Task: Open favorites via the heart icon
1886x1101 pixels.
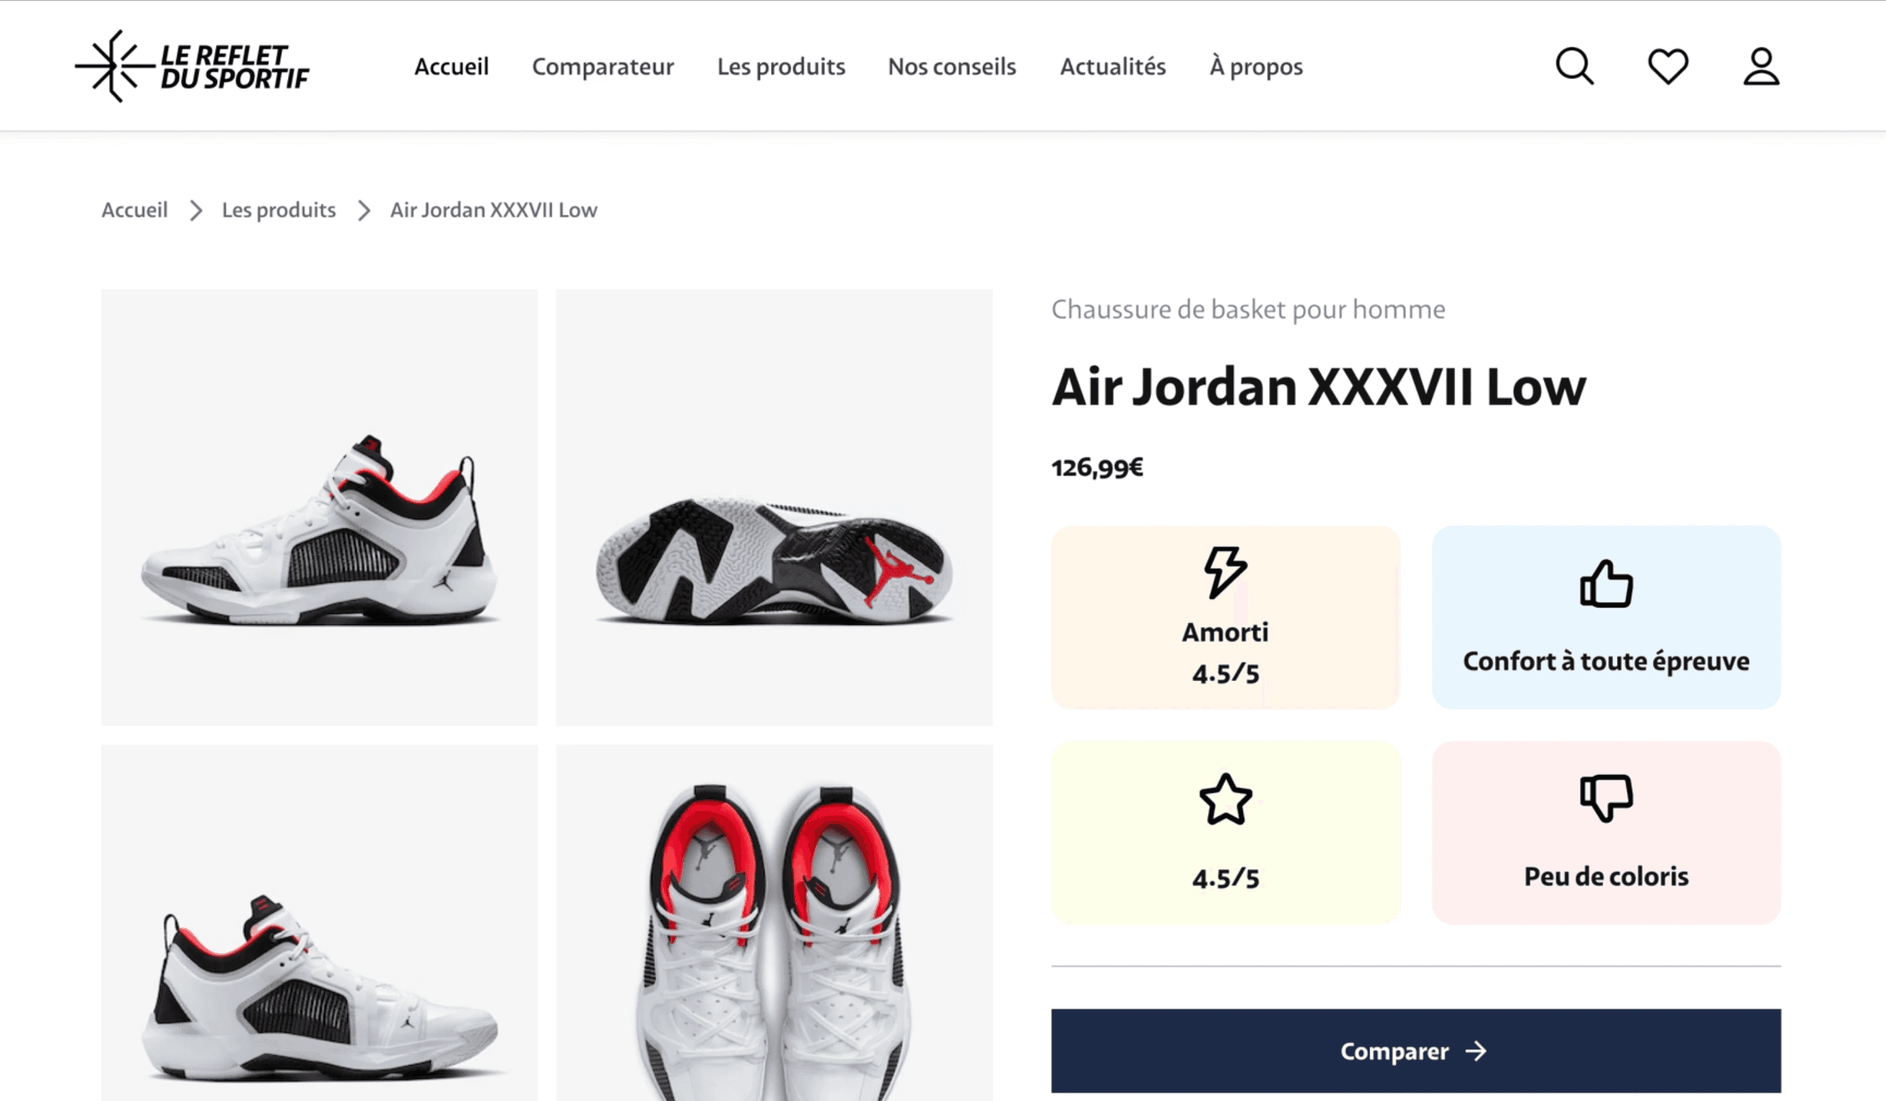Action: (x=1668, y=67)
